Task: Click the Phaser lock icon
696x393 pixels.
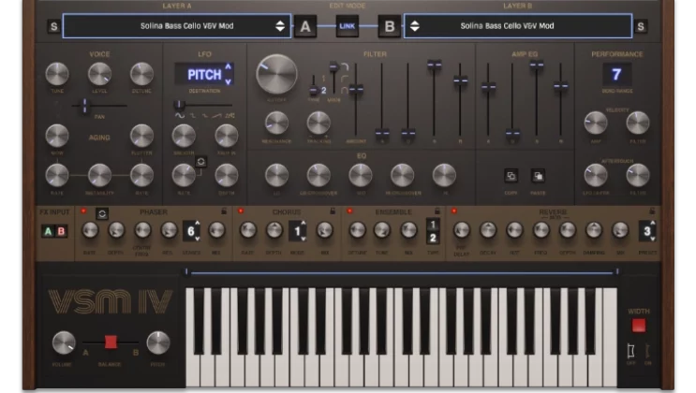Action: [223, 212]
